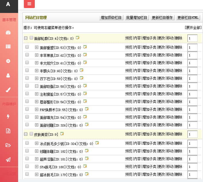
Task: Click the edit note icon beside 面部轮廓
Action: point(78,38)
